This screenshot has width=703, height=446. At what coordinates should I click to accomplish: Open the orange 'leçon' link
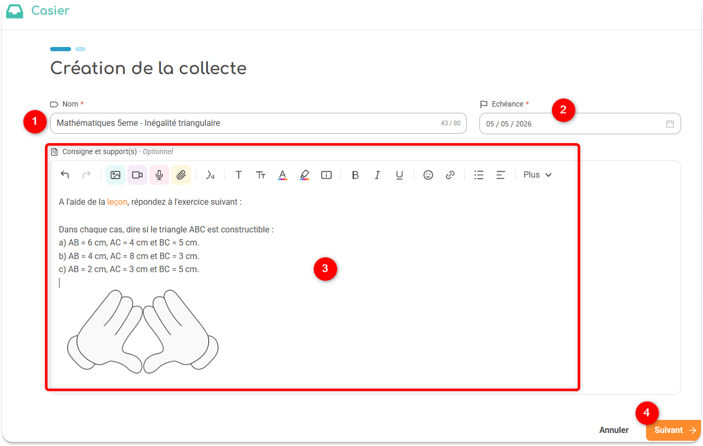pyautogui.click(x=117, y=202)
